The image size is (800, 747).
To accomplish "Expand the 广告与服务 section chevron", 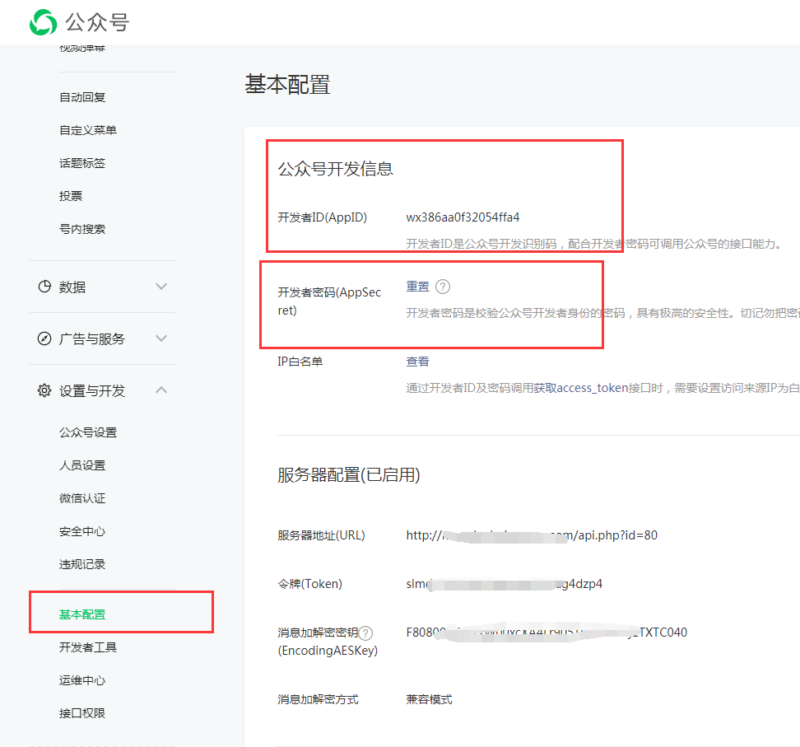I will click(161, 338).
